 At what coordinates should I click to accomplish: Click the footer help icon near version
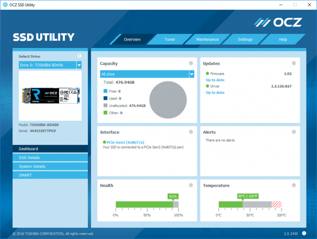304,234
